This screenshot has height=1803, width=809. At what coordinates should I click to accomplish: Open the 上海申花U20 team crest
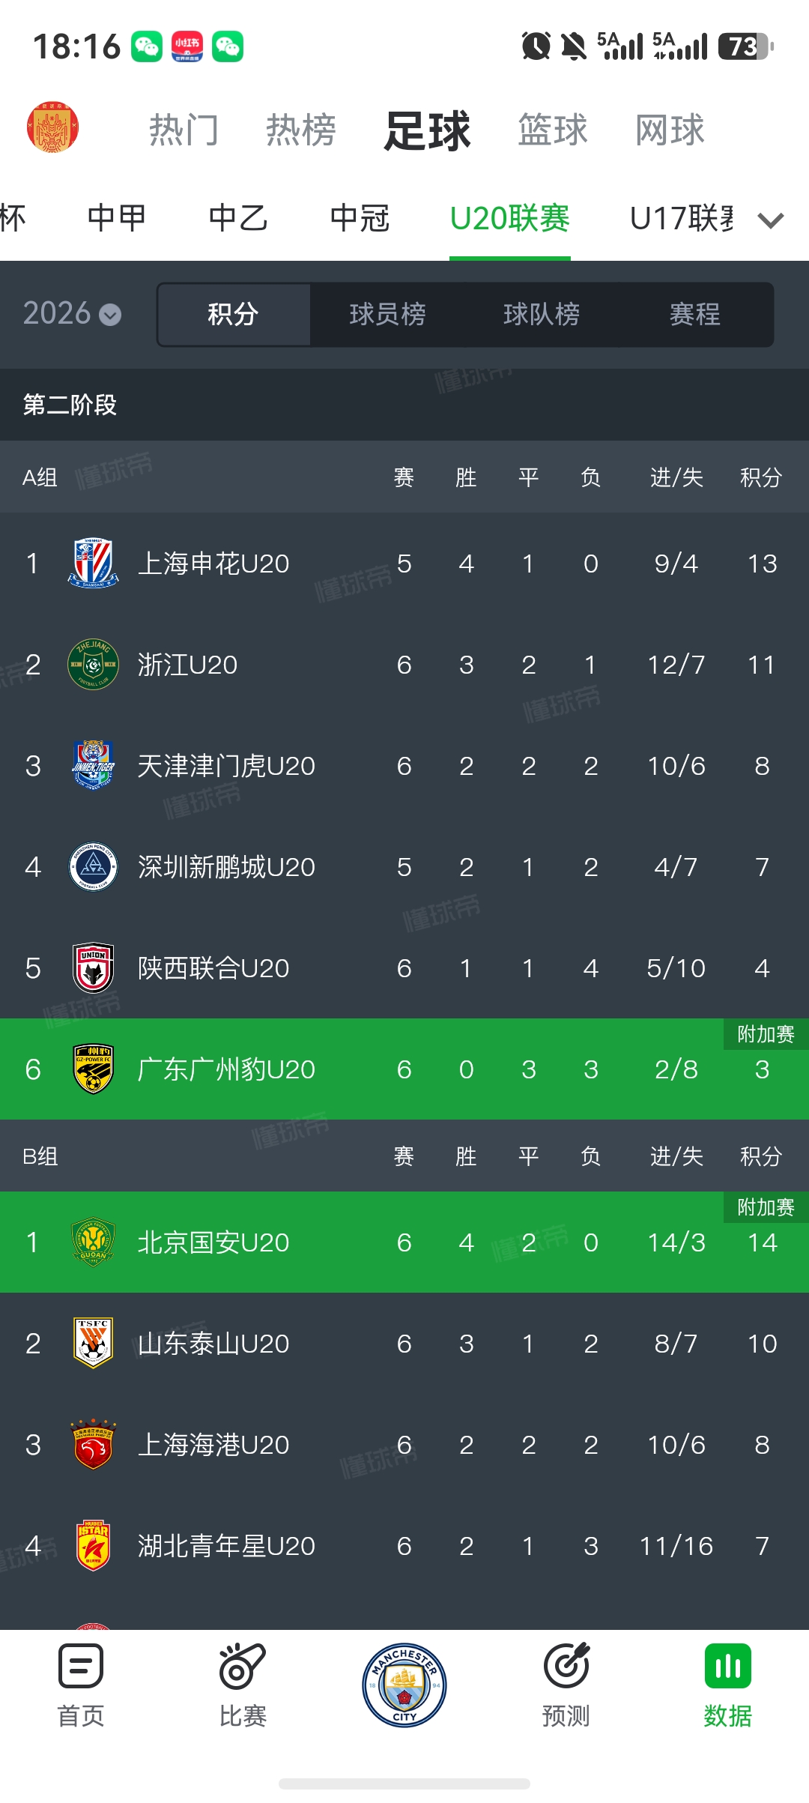coord(93,563)
